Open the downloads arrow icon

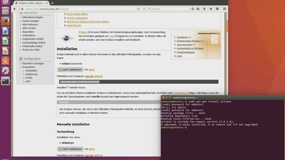tap(204, 9)
